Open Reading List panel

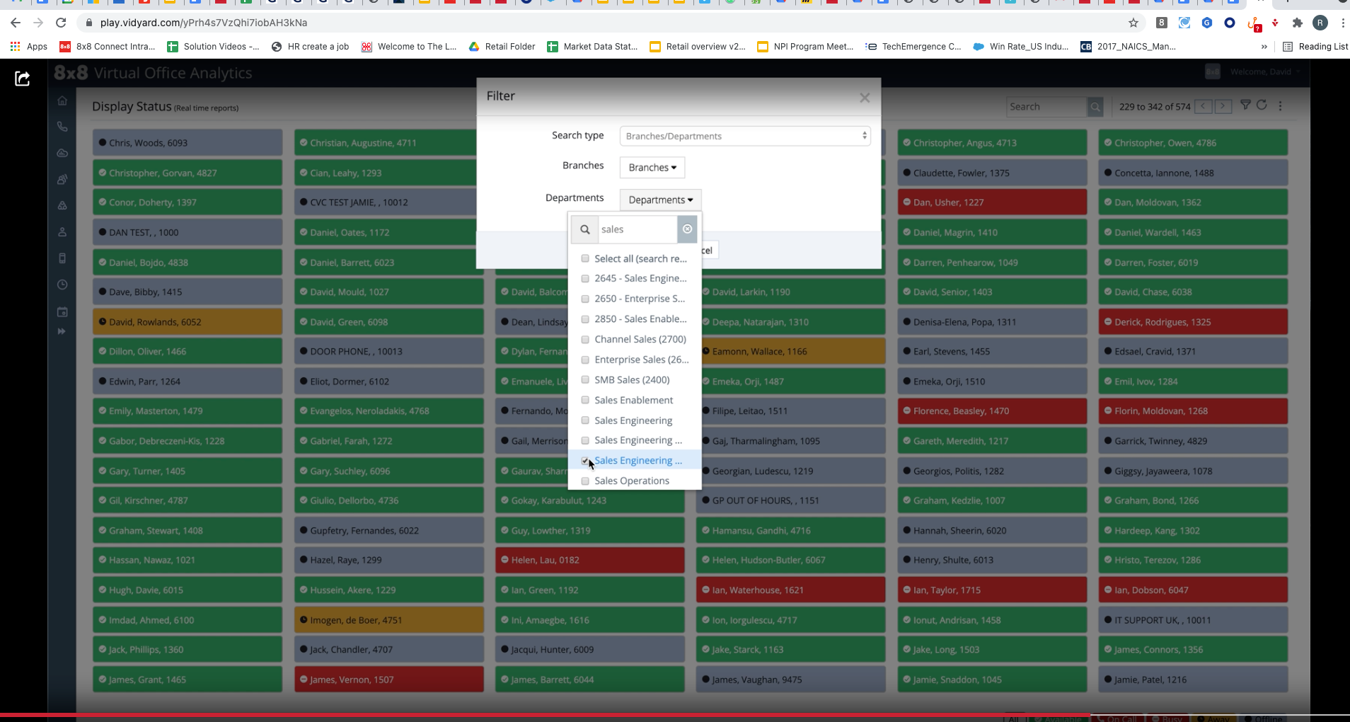(1315, 47)
